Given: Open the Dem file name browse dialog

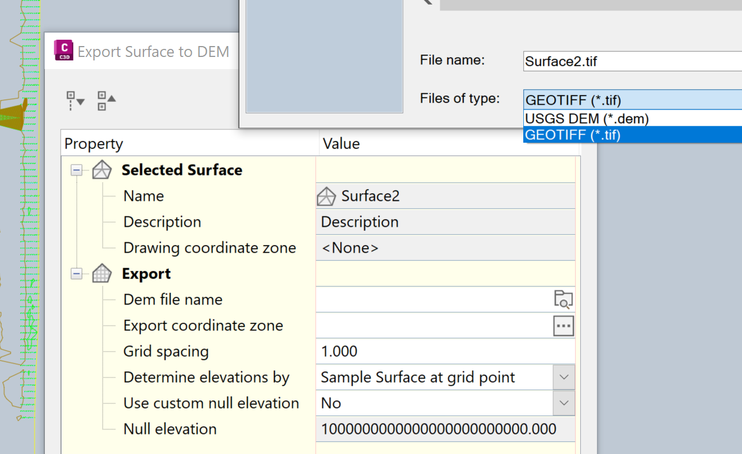Looking at the screenshot, I should coord(563,299).
